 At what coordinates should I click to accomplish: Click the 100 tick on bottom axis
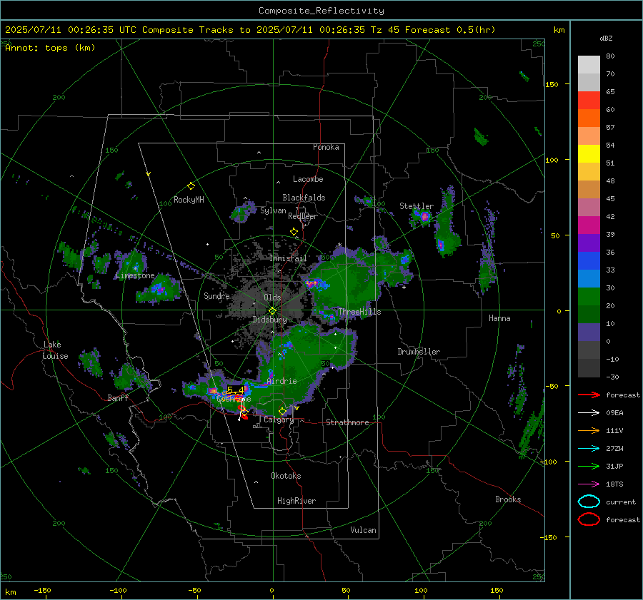tap(421, 591)
